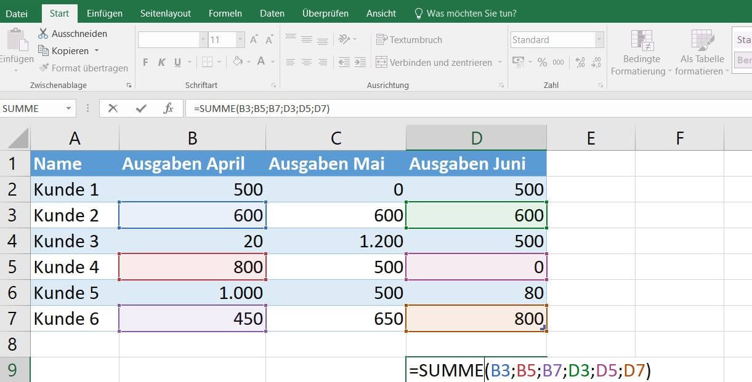The width and height of the screenshot is (752, 382).
Task: Click the fill color paint bucket
Action: [x=238, y=62]
